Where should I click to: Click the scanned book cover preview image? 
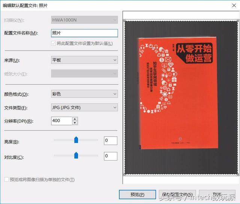tap(178, 93)
